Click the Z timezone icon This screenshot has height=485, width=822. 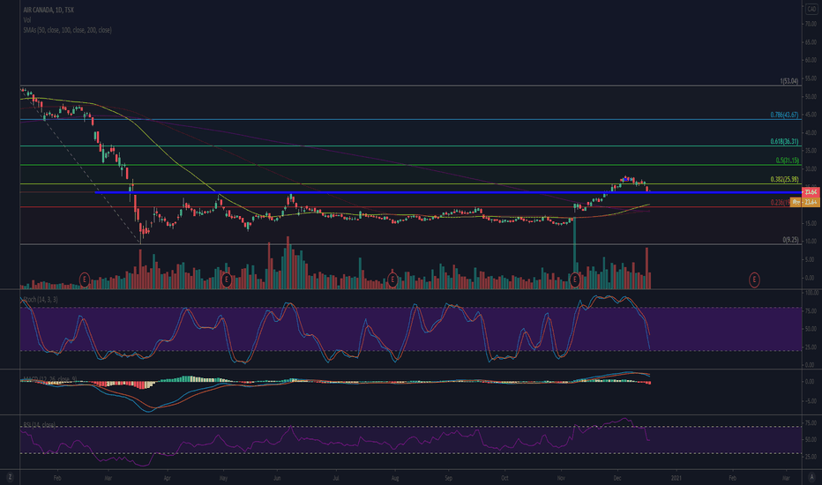(10, 477)
